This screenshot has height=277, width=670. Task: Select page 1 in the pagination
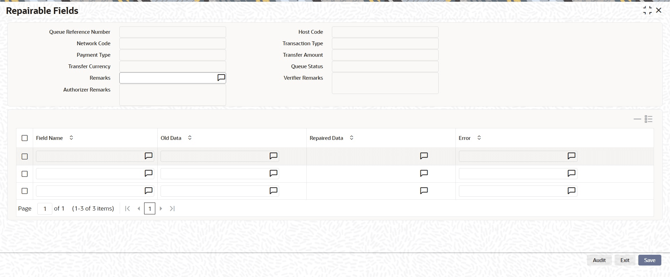click(x=150, y=208)
